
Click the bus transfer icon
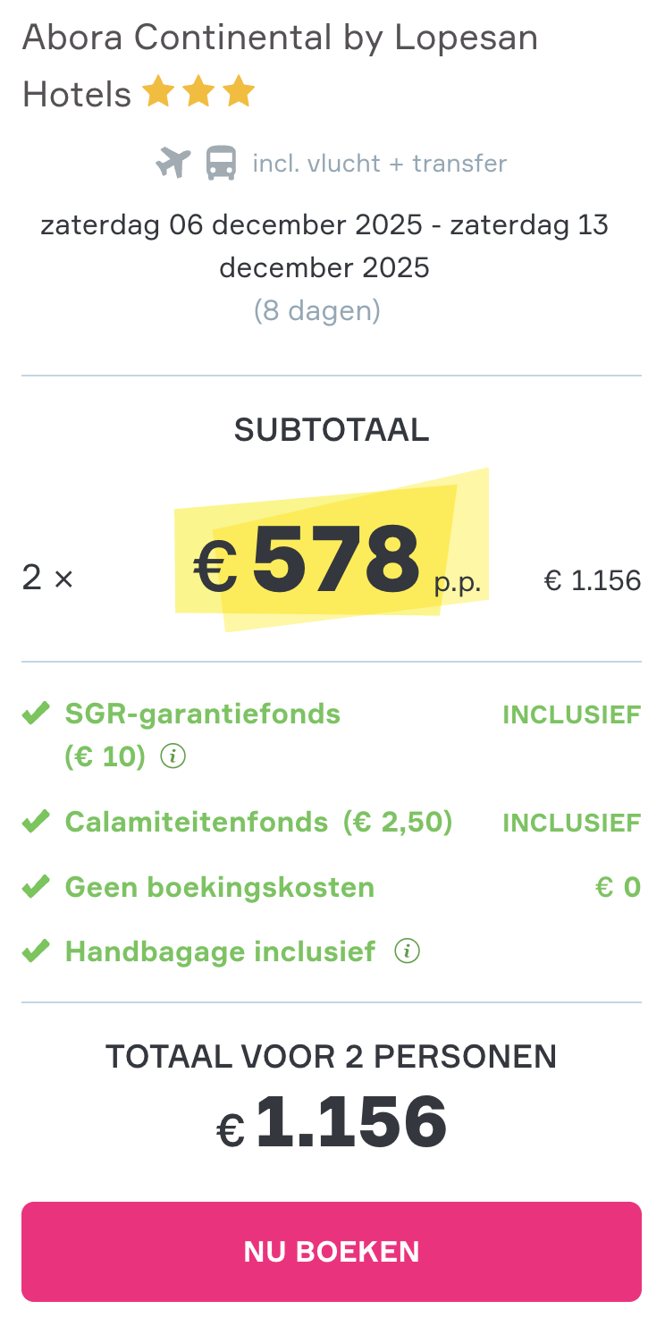point(219,163)
